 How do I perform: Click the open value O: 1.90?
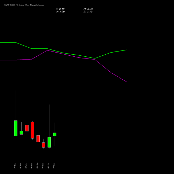coord(60,12)
